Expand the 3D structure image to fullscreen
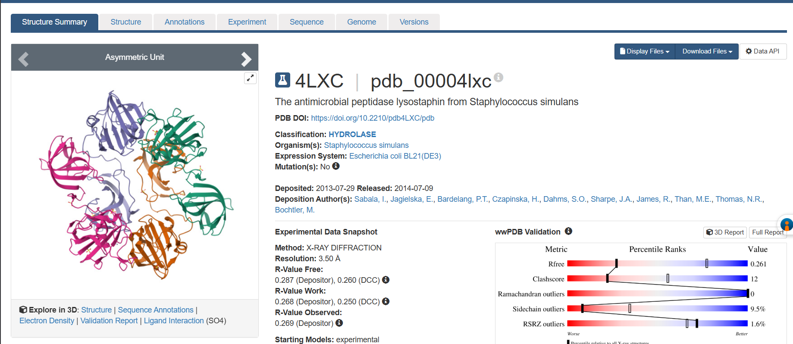Viewport: 793px width, 344px height. (x=250, y=78)
